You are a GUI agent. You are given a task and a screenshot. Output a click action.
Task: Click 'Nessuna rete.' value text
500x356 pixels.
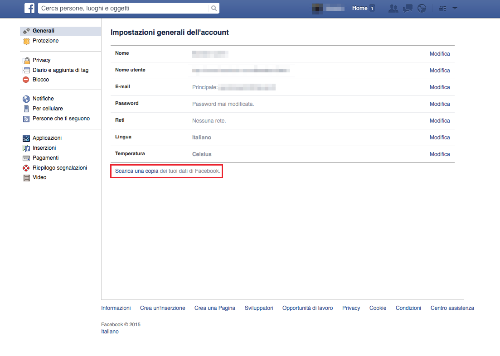click(x=209, y=121)
